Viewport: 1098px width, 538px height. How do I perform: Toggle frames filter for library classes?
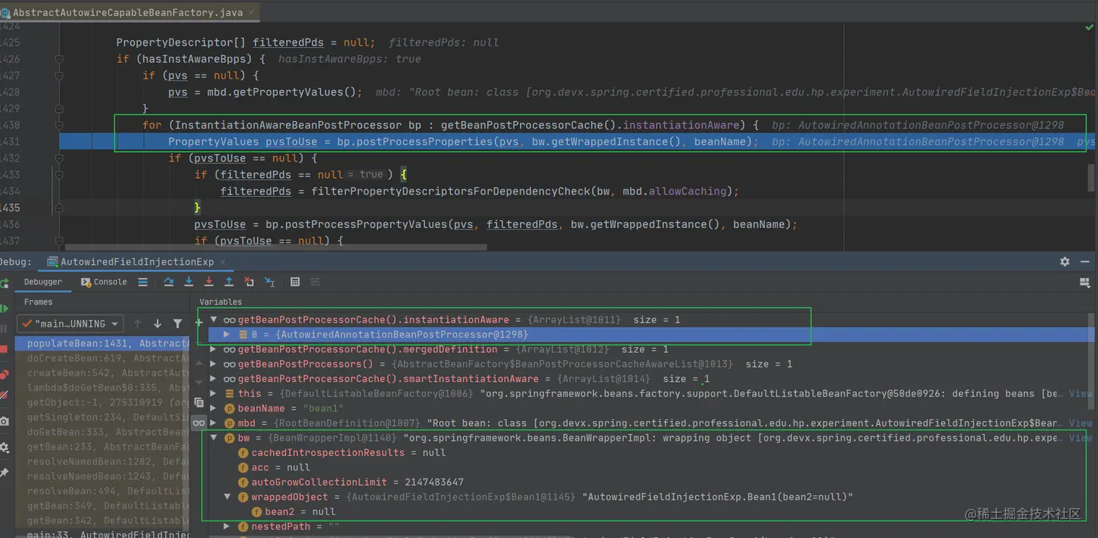177,324
